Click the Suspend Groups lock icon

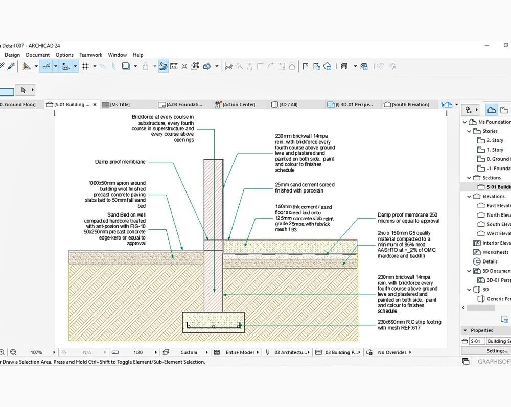pyautogui.click(x=145, y=66)
